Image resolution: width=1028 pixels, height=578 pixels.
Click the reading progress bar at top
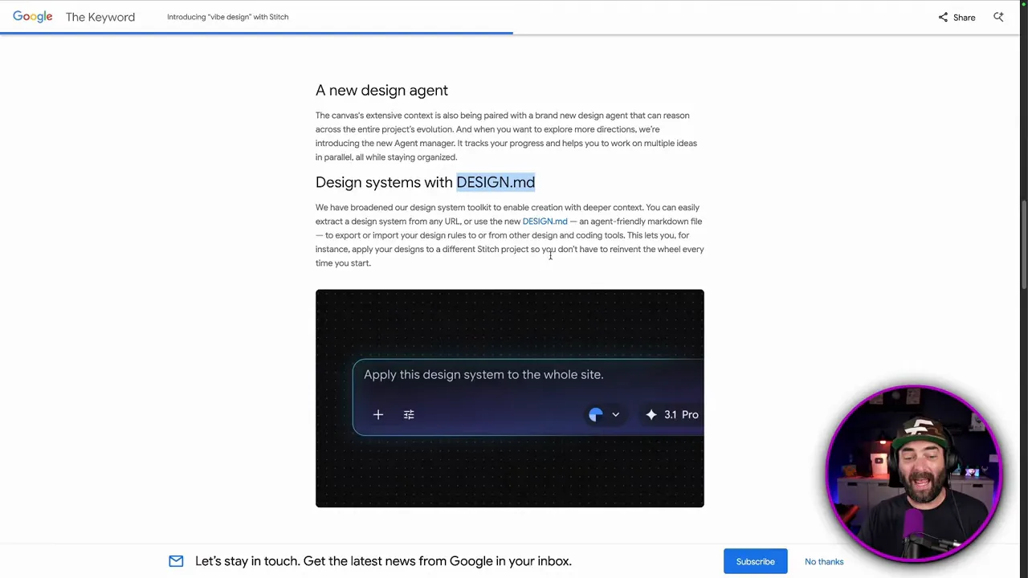pos(256,33)
